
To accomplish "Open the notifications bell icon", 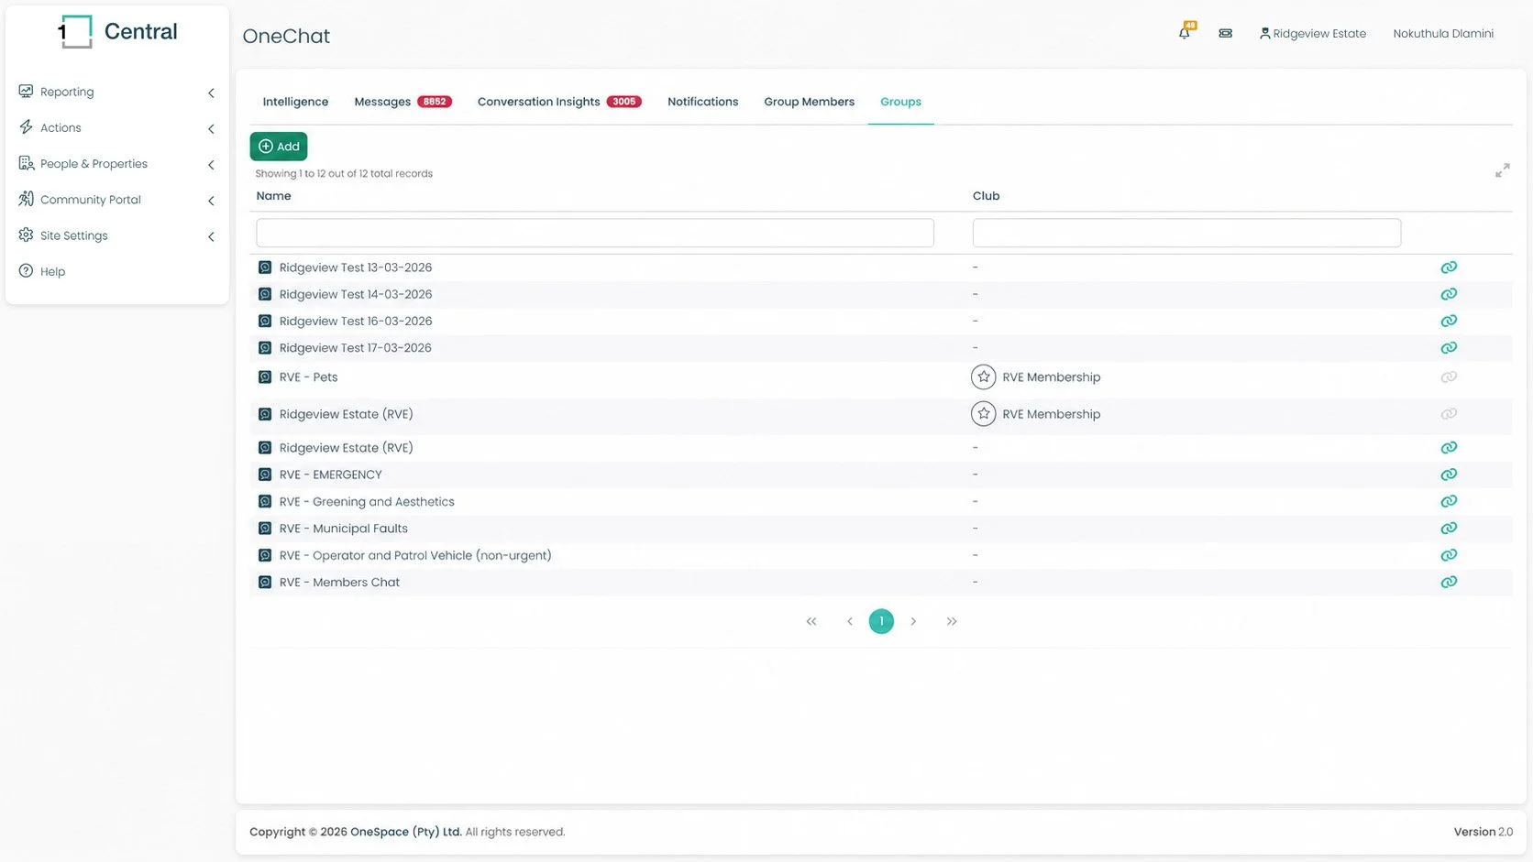I will (x=1185, y=33).
